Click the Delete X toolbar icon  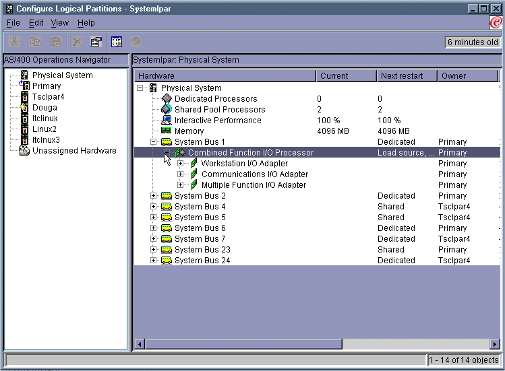click(77, 42)
